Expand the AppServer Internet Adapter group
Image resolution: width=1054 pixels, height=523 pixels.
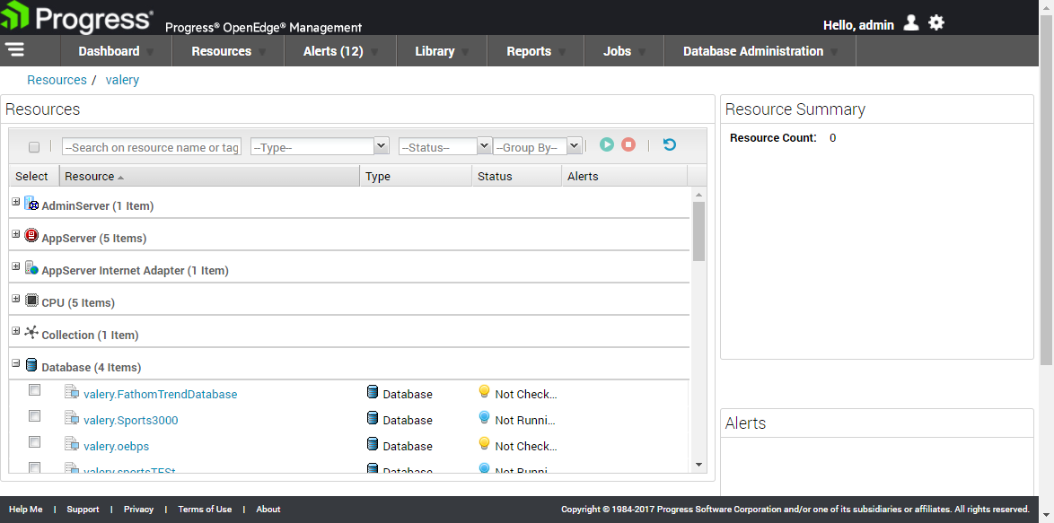pos(16,266)
